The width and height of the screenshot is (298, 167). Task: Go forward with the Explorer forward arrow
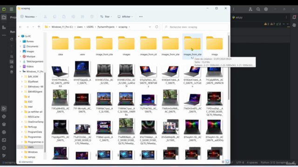point(27,27)
